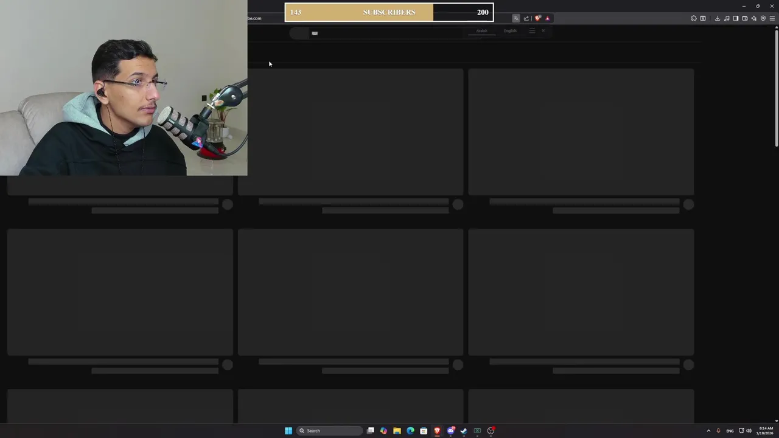The height and width of the screenshot is (438, 779).
Task: Open the media control music note icon
Action: pyautogui.click(x=727, y=18)
